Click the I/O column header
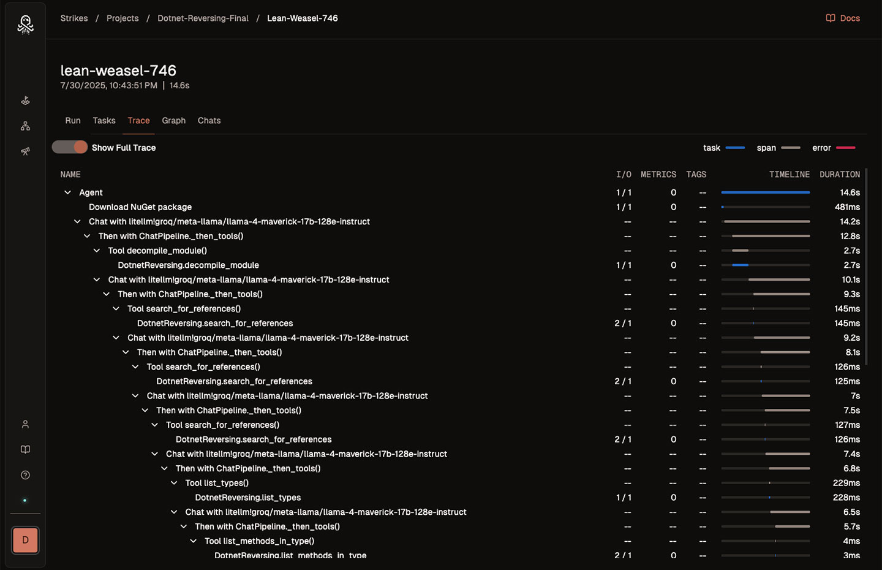 click(624, 175)
